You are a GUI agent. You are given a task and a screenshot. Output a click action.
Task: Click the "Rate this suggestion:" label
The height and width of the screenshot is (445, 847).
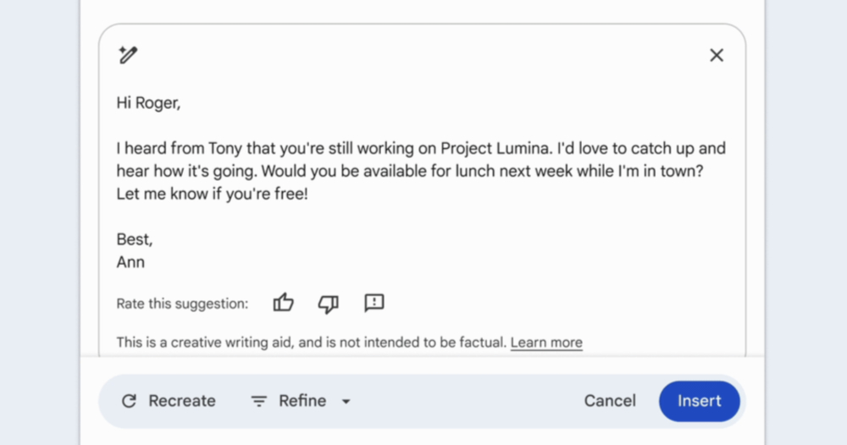[183, 304]
